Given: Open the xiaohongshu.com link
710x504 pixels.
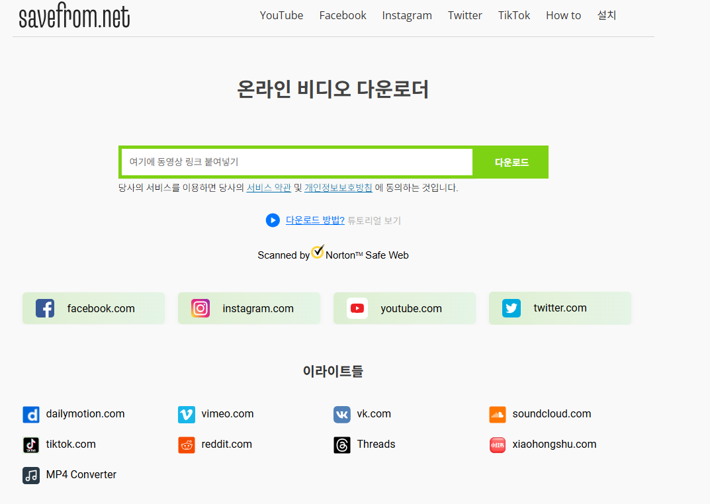Looking at the screenshot, I should point(555,444).
